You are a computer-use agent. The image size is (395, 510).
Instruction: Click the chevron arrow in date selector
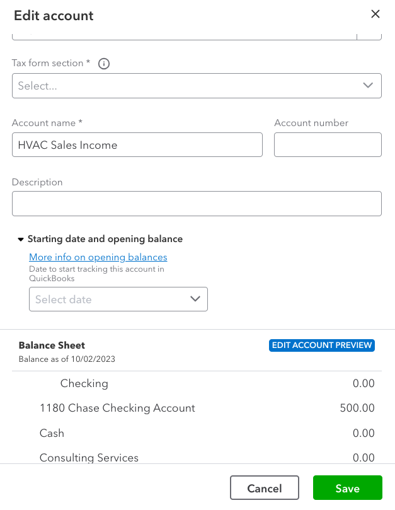pos(195,299)
